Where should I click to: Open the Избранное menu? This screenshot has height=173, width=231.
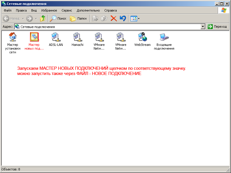(49, 10)
